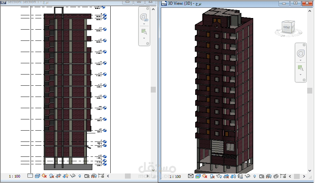The width and height of the screenshot is (315, 183).
Task: Click left arrow of Section horizontal scrollbar
Action: [108, 176]
